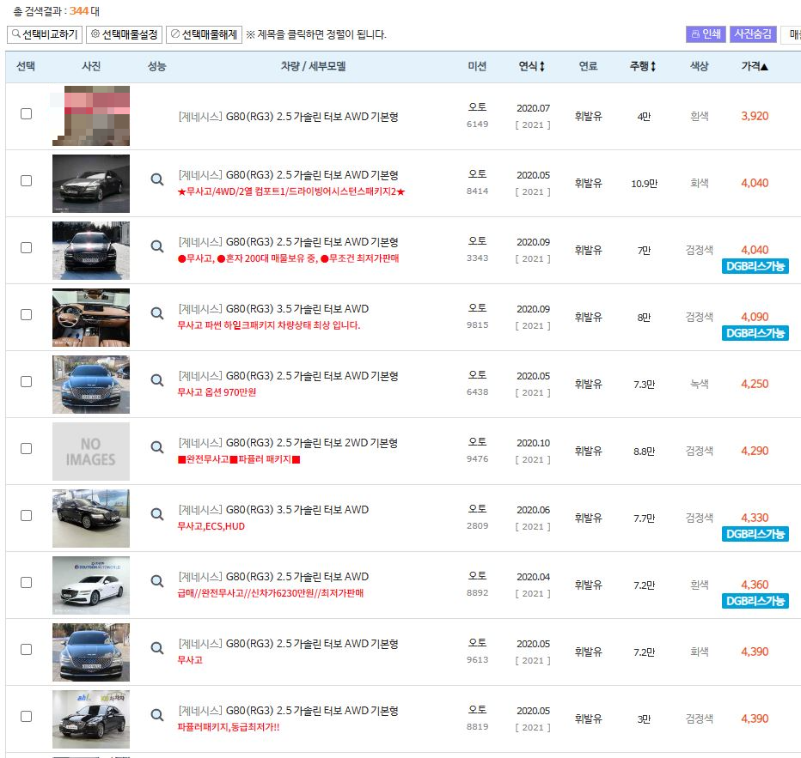
Task: Click the 차량 / 세부모델 column header
Action: click(x=313, y=66)
